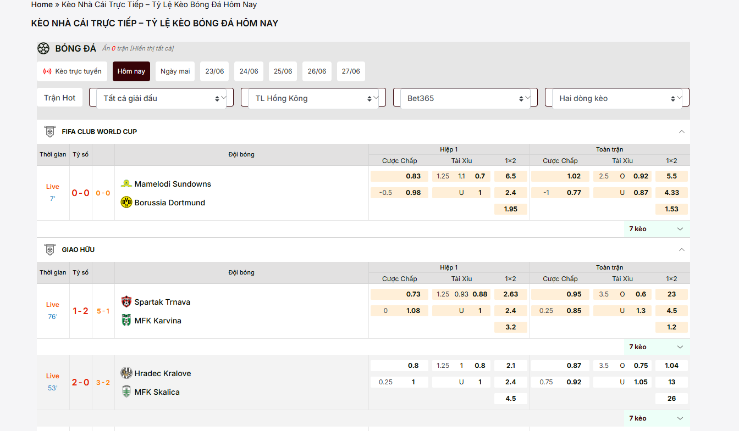Screen dimensions: 739x431
Task: Click the Borussia Dortmund team logo
Action: (x=126, y=202)
